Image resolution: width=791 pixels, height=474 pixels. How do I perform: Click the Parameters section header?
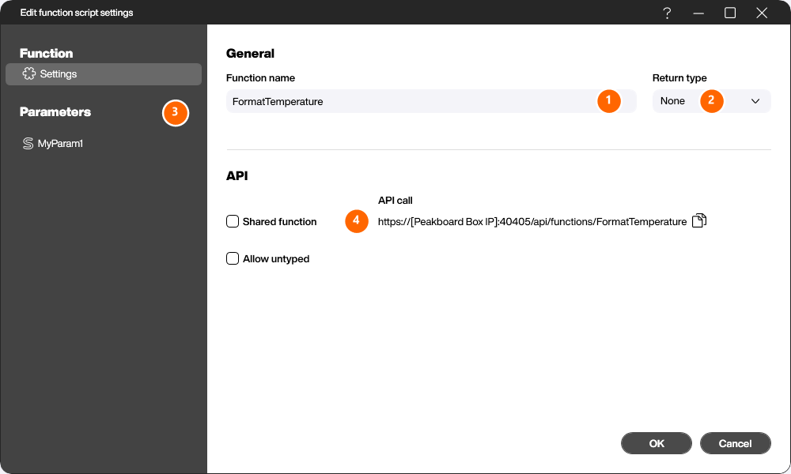(55, 112)
